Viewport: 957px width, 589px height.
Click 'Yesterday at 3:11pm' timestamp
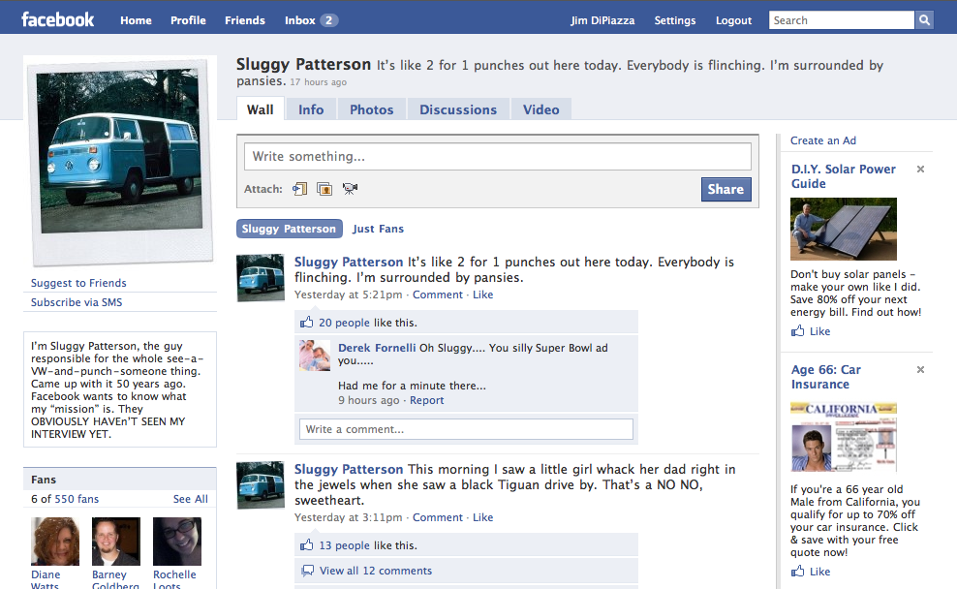(348, 517)
